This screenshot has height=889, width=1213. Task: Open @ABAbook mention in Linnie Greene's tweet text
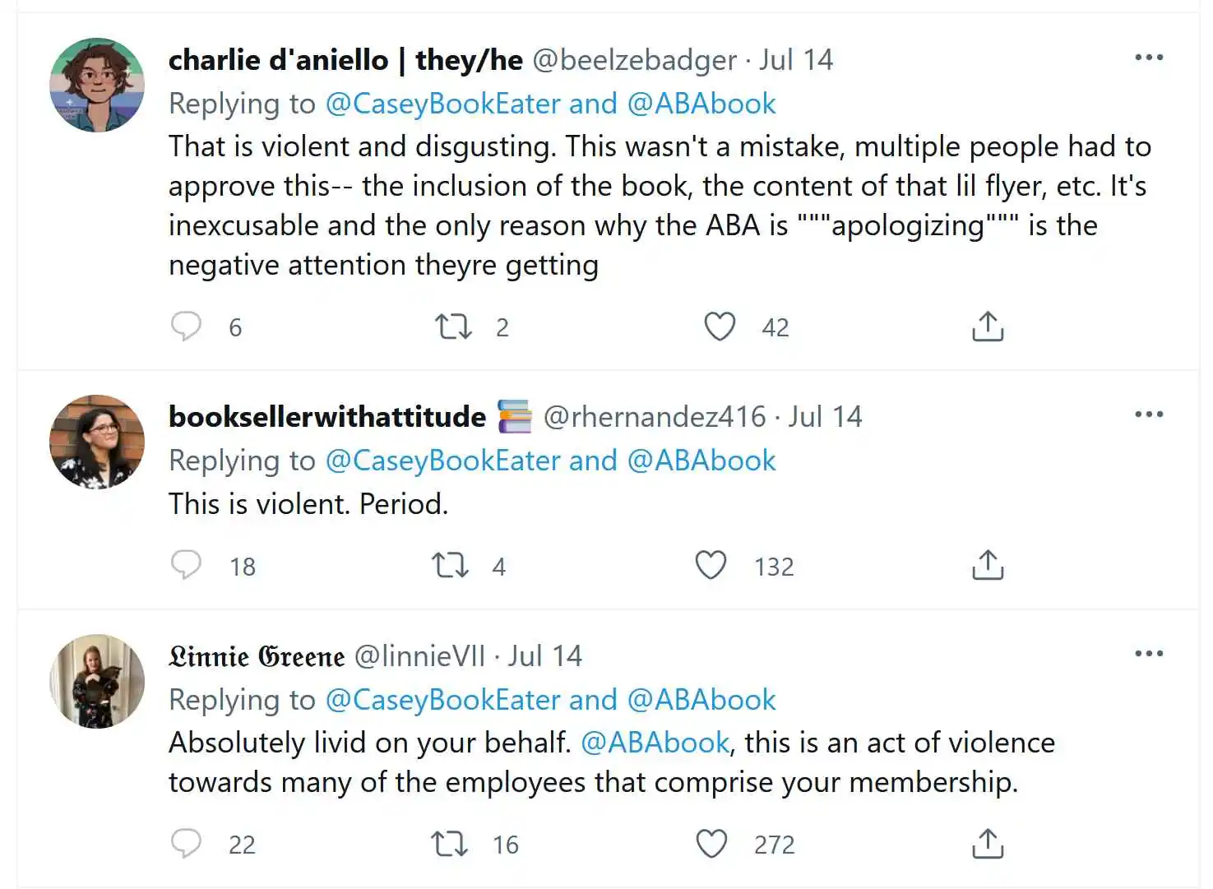[x=655, y=743]
